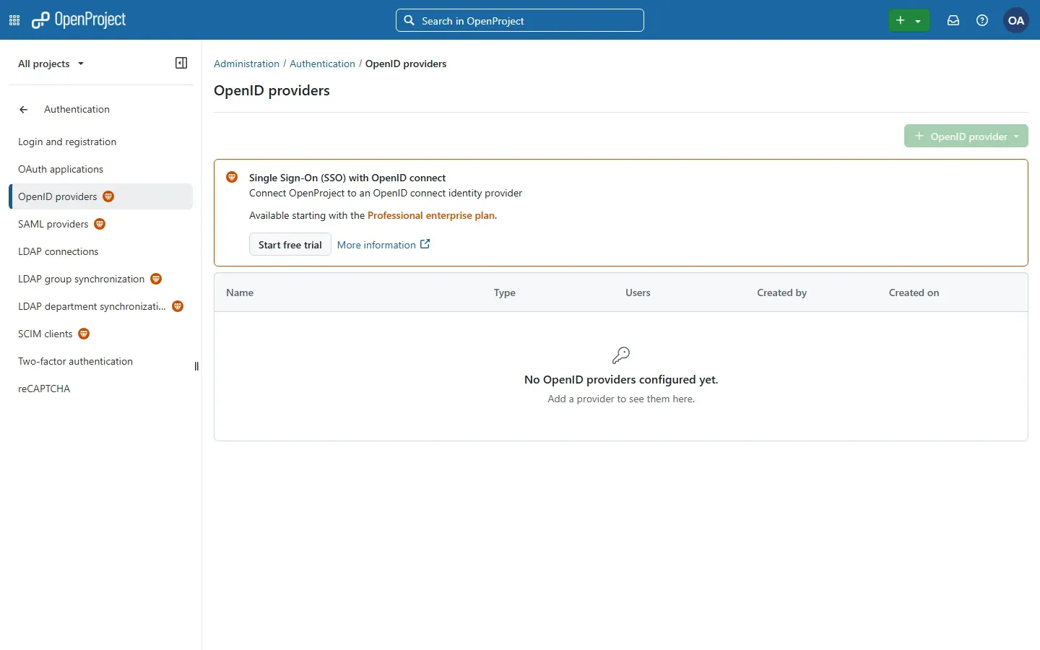Click the external link icon after More information

pos(425,244)
